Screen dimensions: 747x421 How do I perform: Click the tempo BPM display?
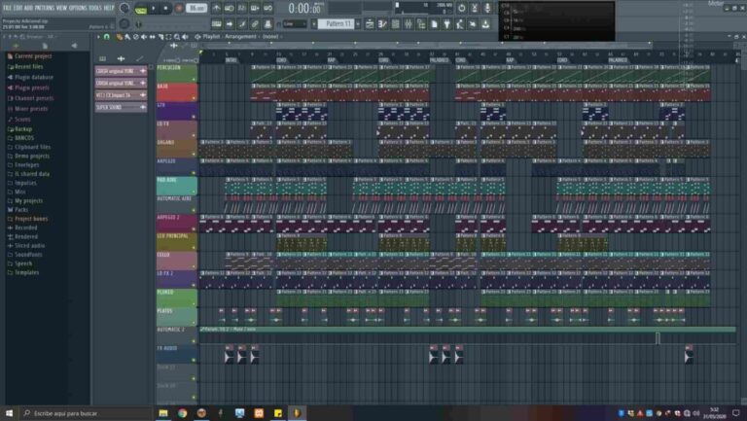(197, 8)
